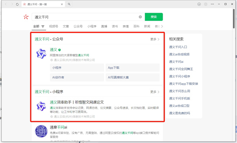Open the 通义 official account title
This screenshot has width=237, height=143.
[53, 50]
